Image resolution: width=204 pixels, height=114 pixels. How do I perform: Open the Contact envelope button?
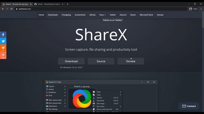(189, 106)
